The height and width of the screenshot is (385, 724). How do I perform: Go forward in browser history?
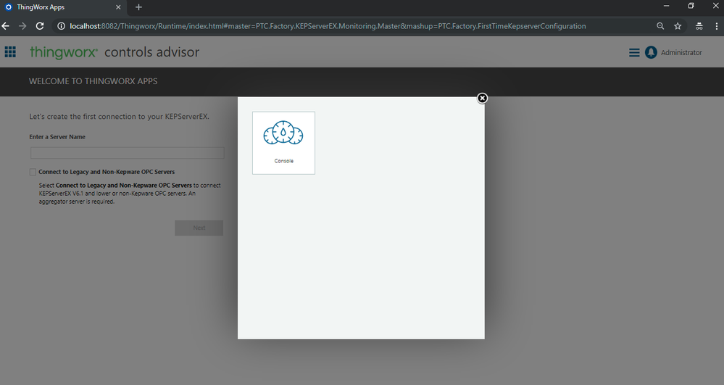(x=22, y=26)
